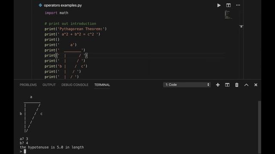This screenshot has width=275, height=154.
Task: Open the editor More Actions menu
Action: tap(238, 5)
